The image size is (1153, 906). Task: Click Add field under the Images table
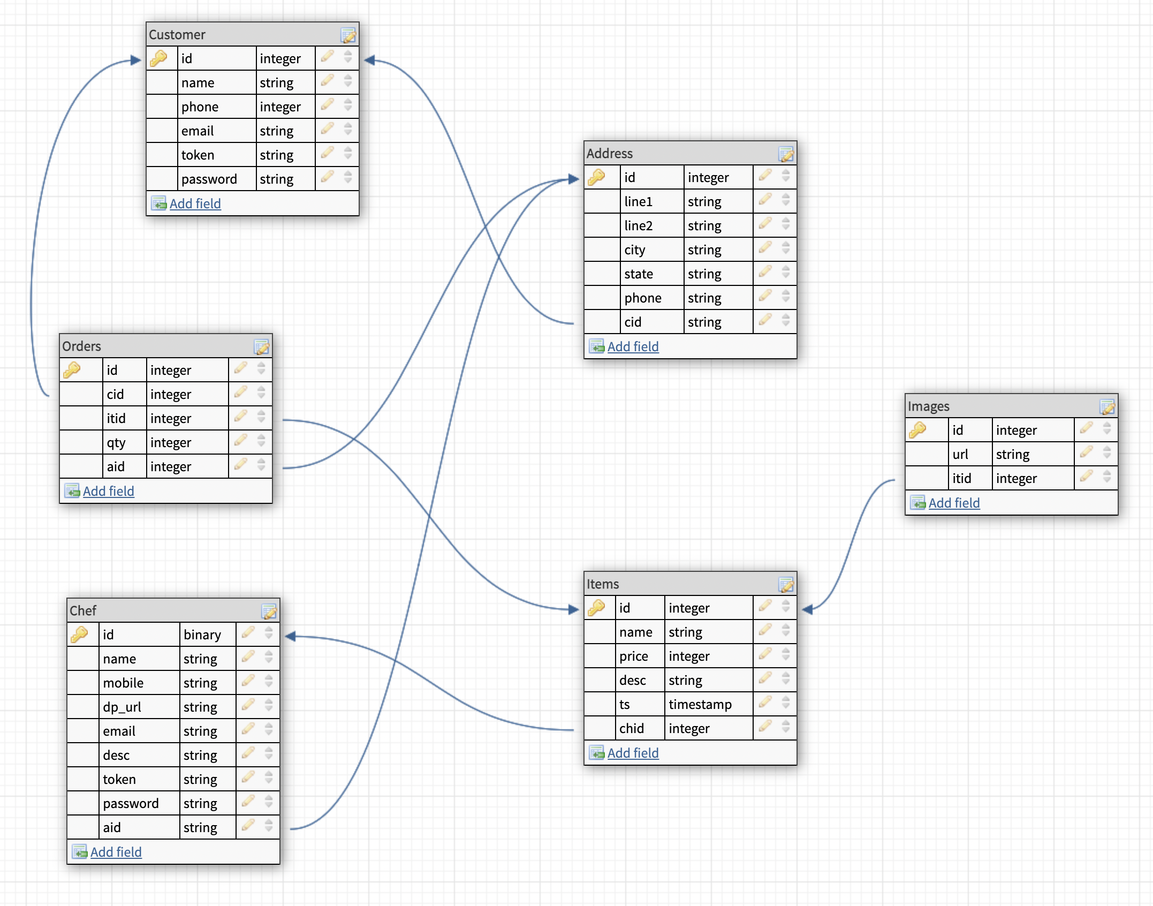(954, 503)
